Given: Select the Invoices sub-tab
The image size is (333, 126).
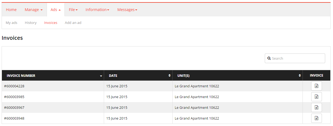Looking at the screenshot, I should pos(51,23).
